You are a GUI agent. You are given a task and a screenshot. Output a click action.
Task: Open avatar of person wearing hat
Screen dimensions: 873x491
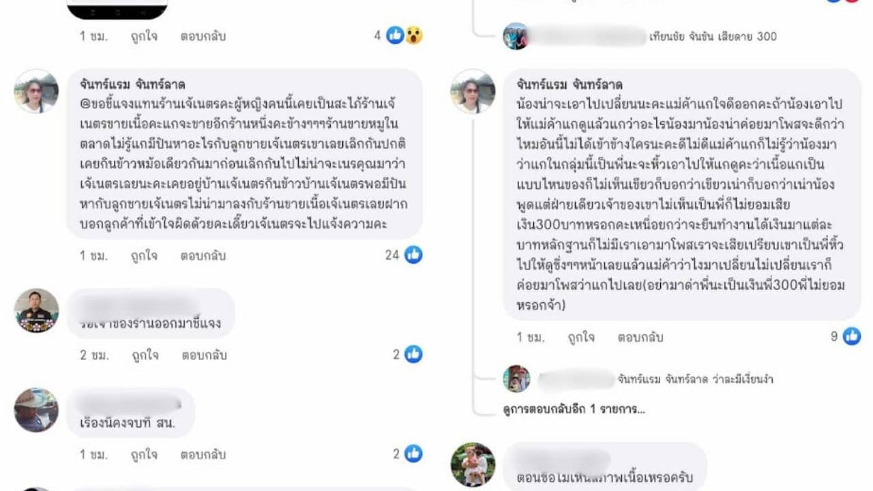tap(36, 410)
